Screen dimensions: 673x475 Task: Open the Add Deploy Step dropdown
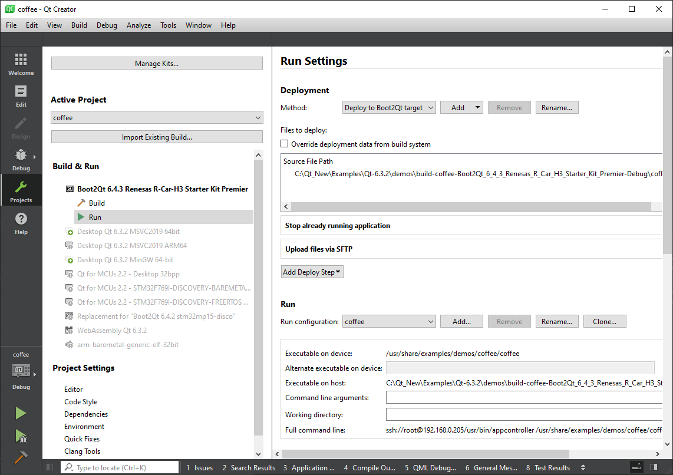click(312, 272)
